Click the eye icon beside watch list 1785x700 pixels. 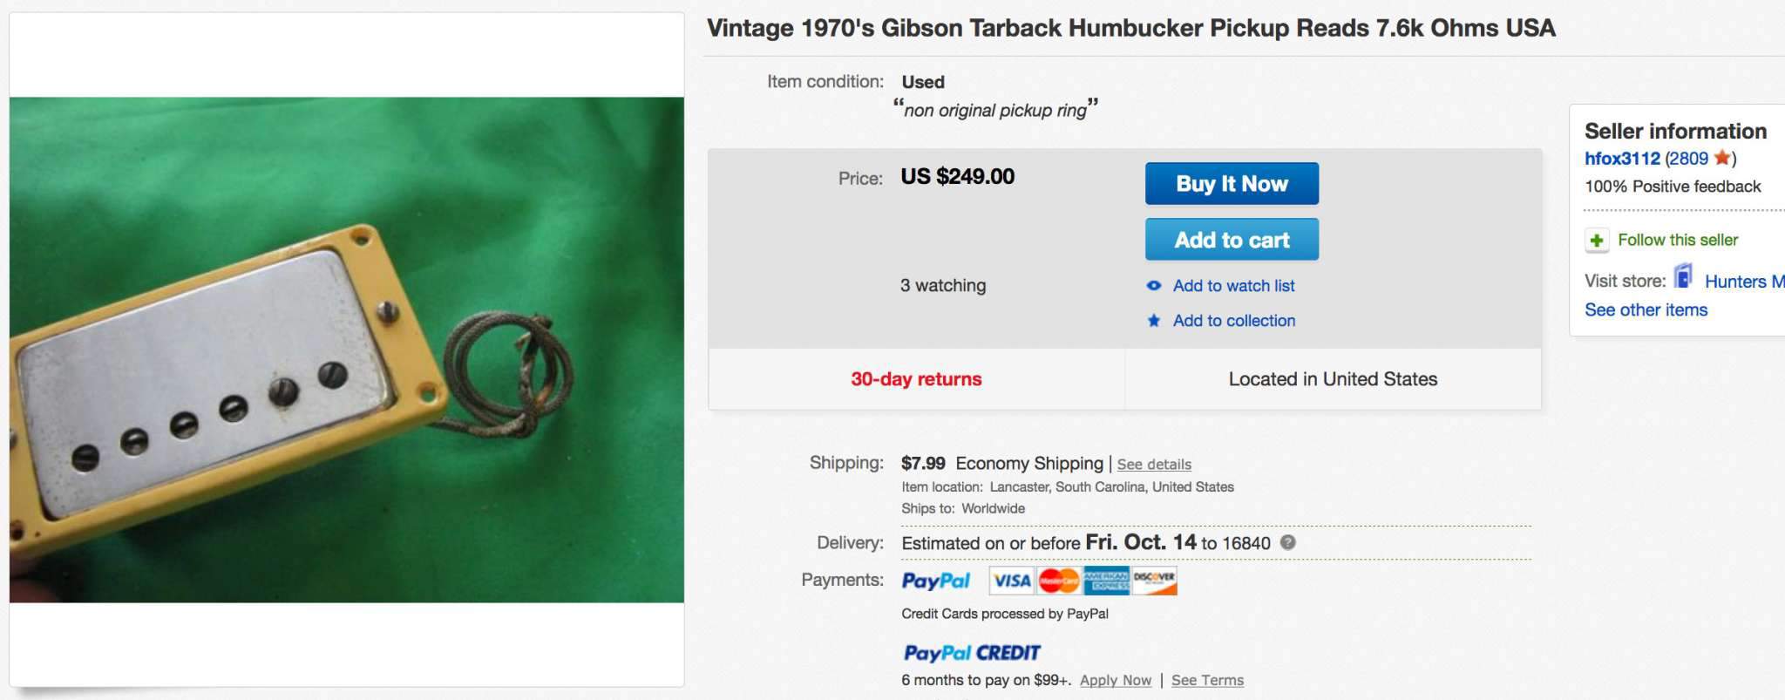click(x=1154, y=286)
